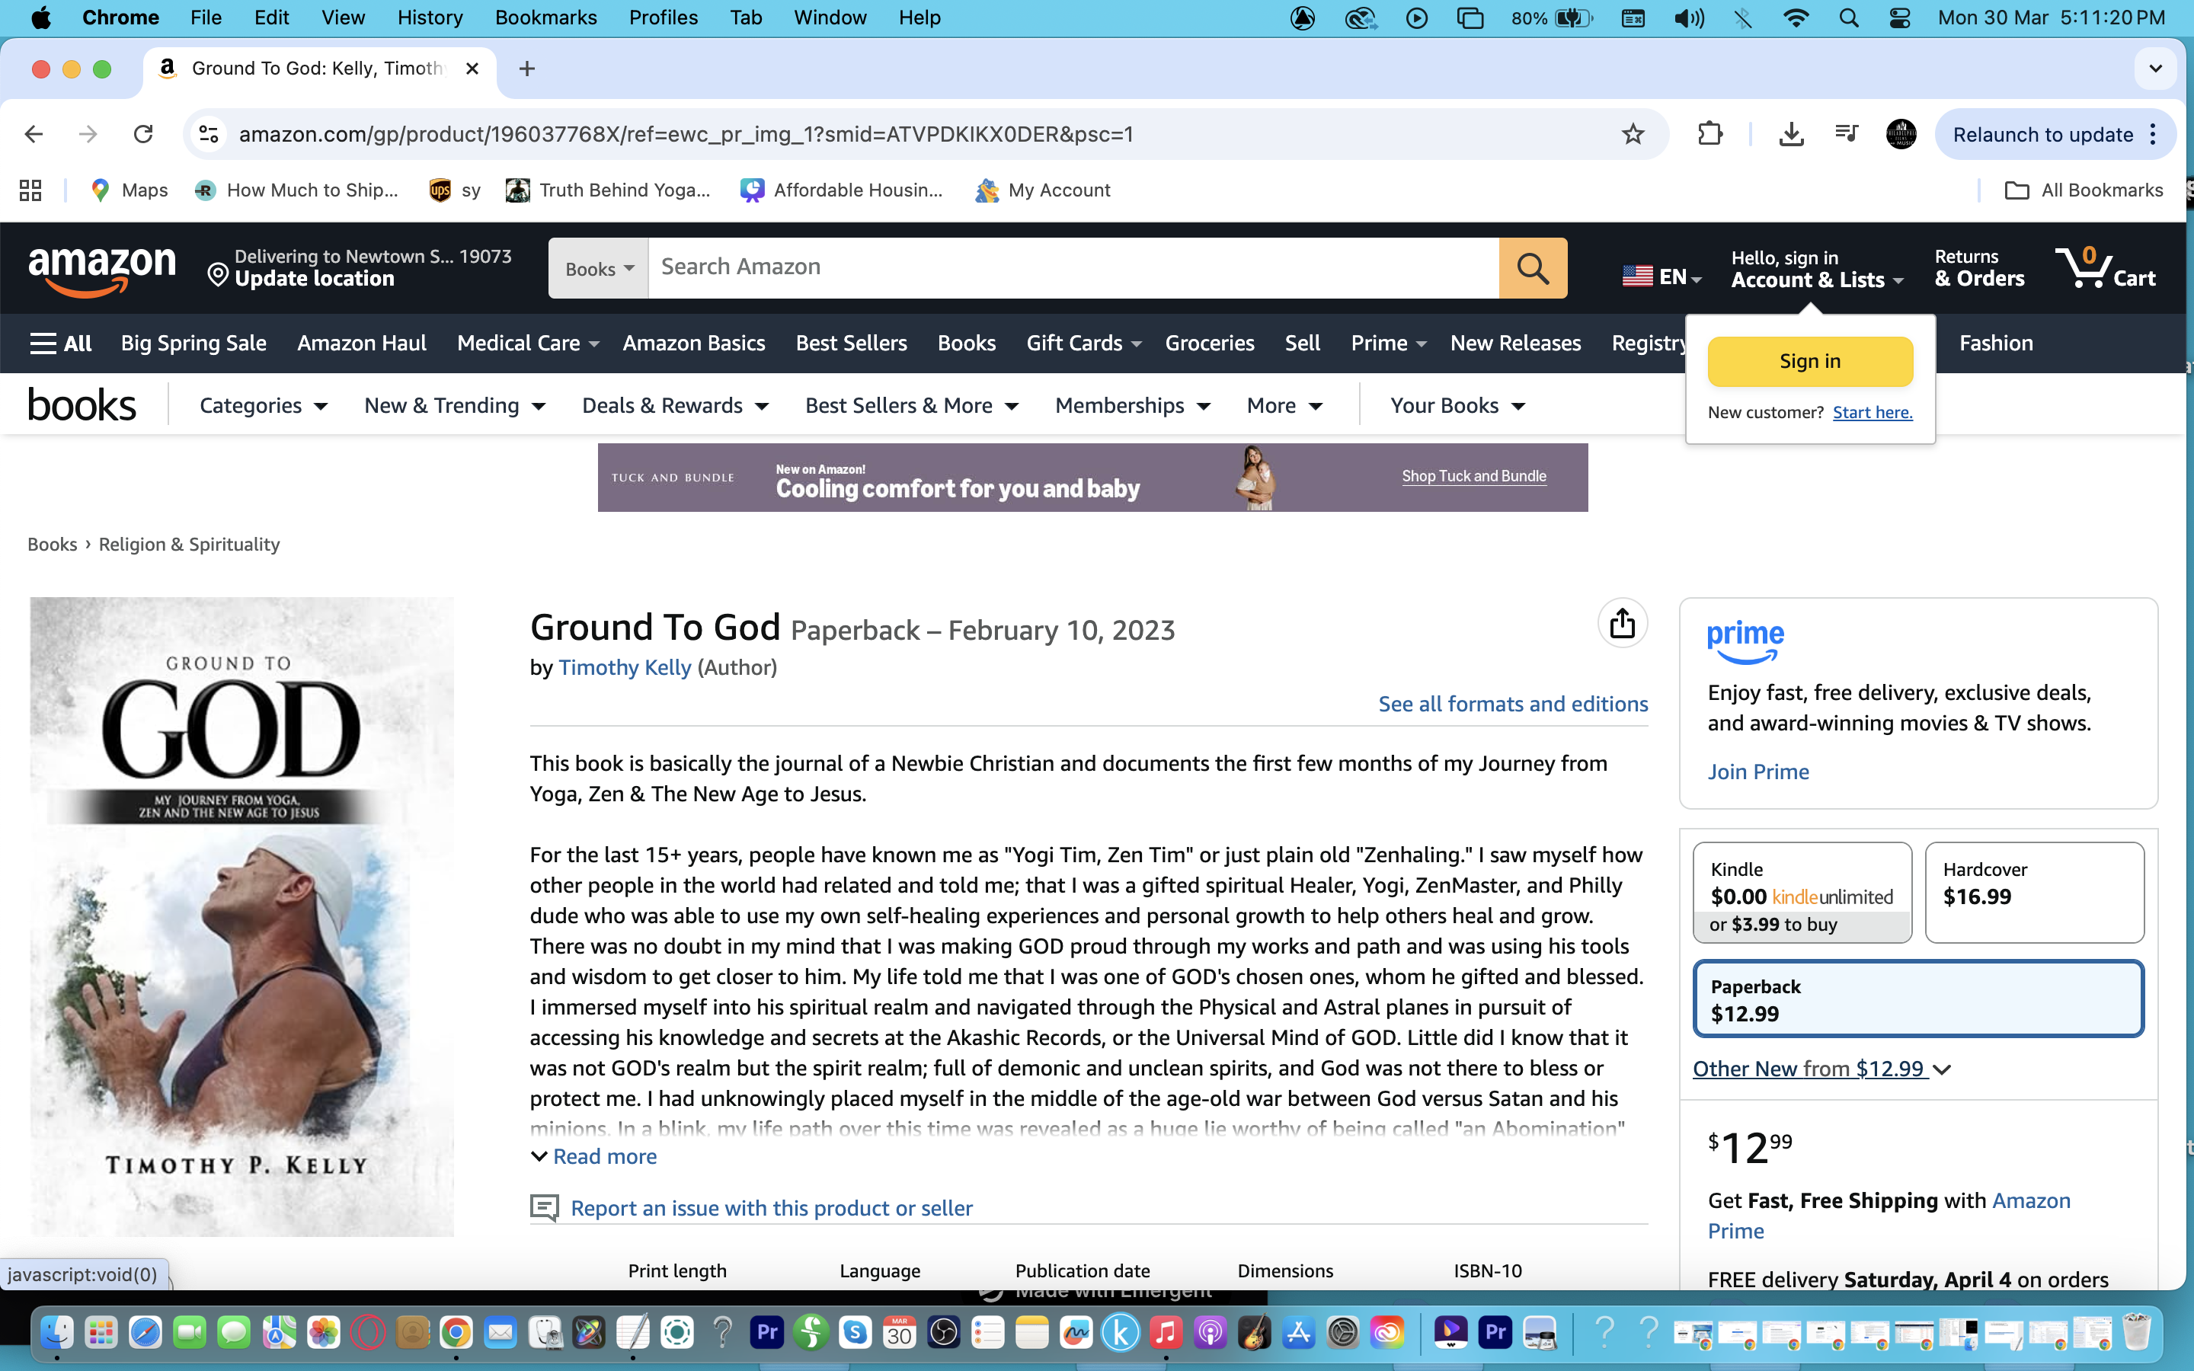The width and height of the screenshot is (2194, 1371).
Task: Click the Ground To God book cover image
Action: (242, 917)
